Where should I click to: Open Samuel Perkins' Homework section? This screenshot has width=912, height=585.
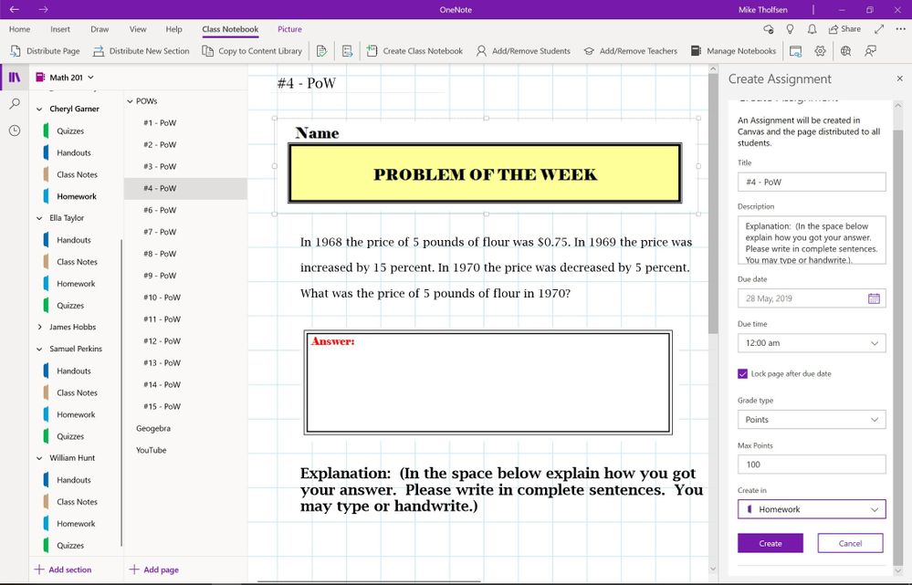point(76,414)
